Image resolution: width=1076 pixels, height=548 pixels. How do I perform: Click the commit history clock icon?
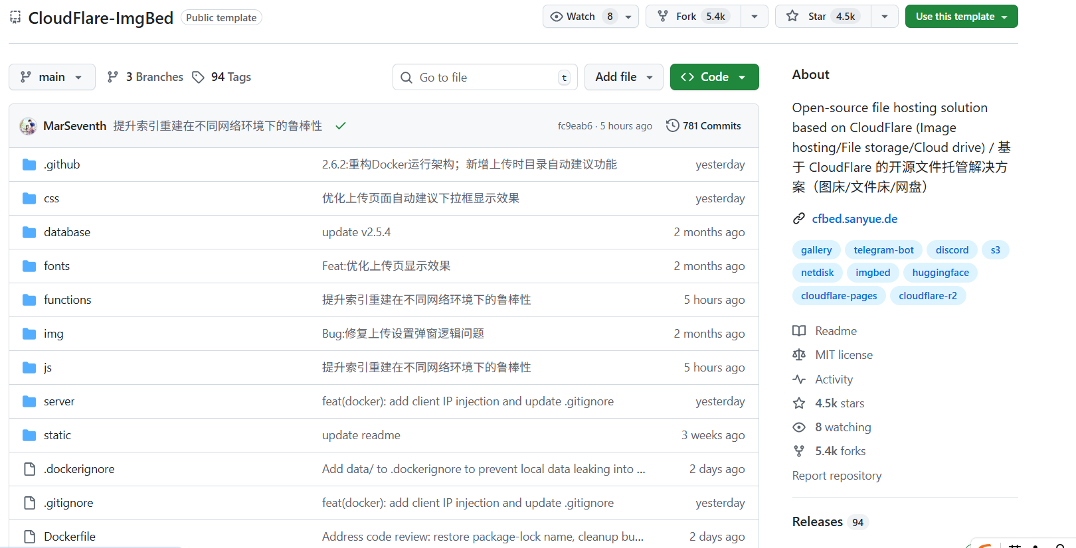[x=672, y=125]
